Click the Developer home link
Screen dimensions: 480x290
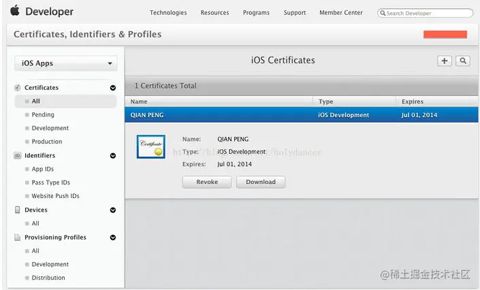click(49, 12)
